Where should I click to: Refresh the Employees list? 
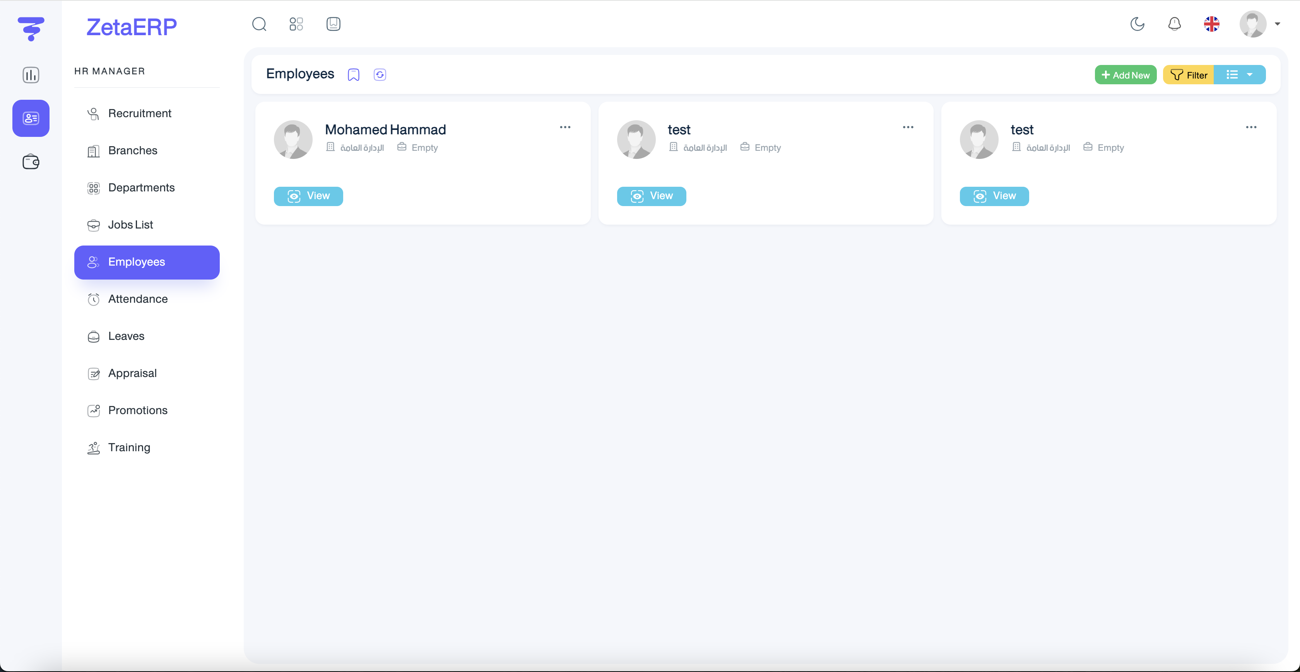(x=380, y=75)
